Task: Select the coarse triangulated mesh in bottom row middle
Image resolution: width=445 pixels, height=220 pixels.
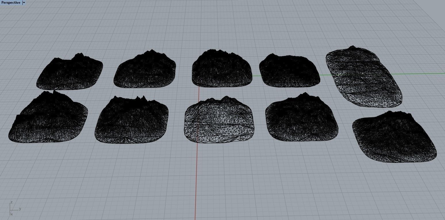Action: [x=219, y=120]
